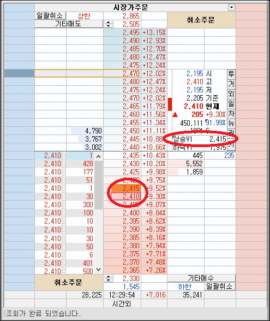The width and height of the screenshot is (270, 321).
Task: Select the 2,400 bid price cell
Action: [122, 213]
